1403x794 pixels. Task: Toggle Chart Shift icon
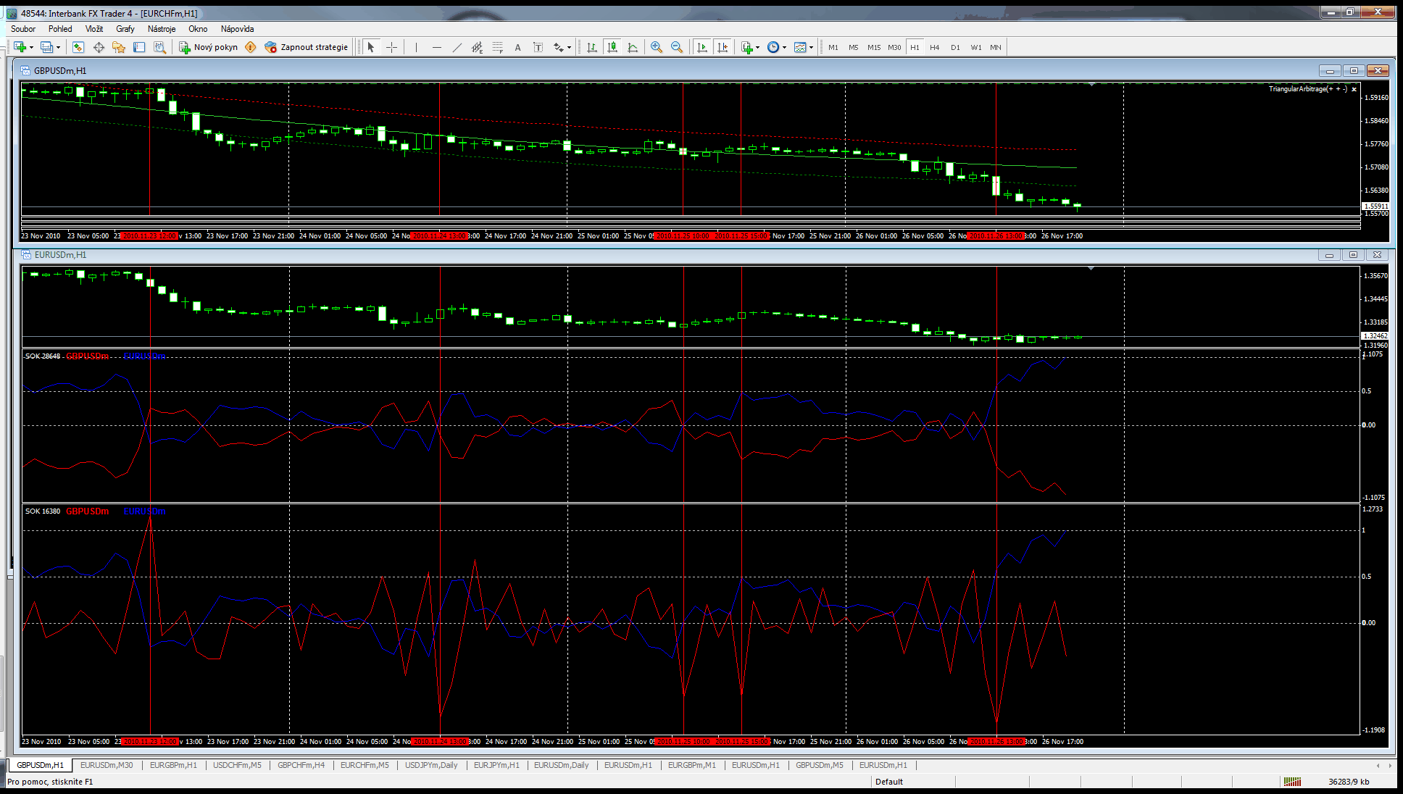tap(722, 47)
